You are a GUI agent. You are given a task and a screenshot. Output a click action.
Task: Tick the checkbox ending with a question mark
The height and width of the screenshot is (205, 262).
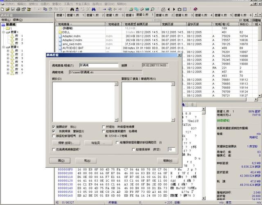tap(54, 149)
